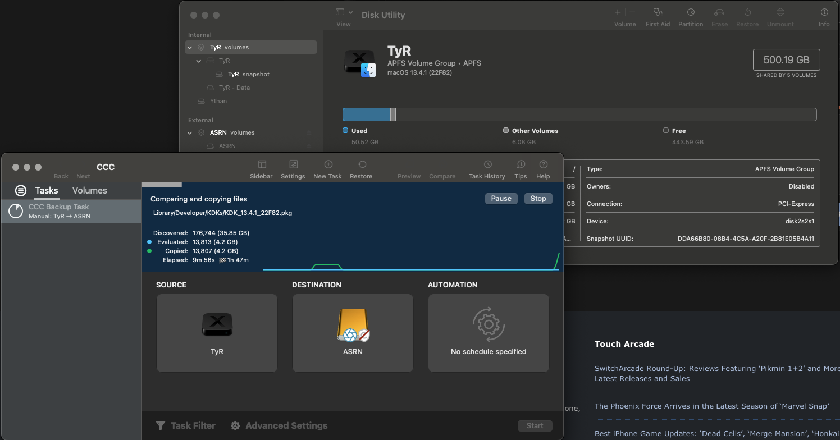The width and height of the screenshot is (840, 440).
Task: Open SwitchArcade Round-Up Pikmin article link
Action: pyautogui.click(x=717, y=374)
